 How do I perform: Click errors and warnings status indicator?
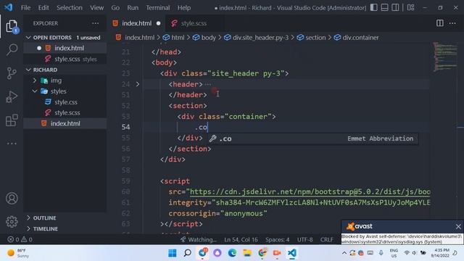pos(20,239)
